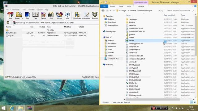Select the IDMGrHlp application file

[133, 83]
